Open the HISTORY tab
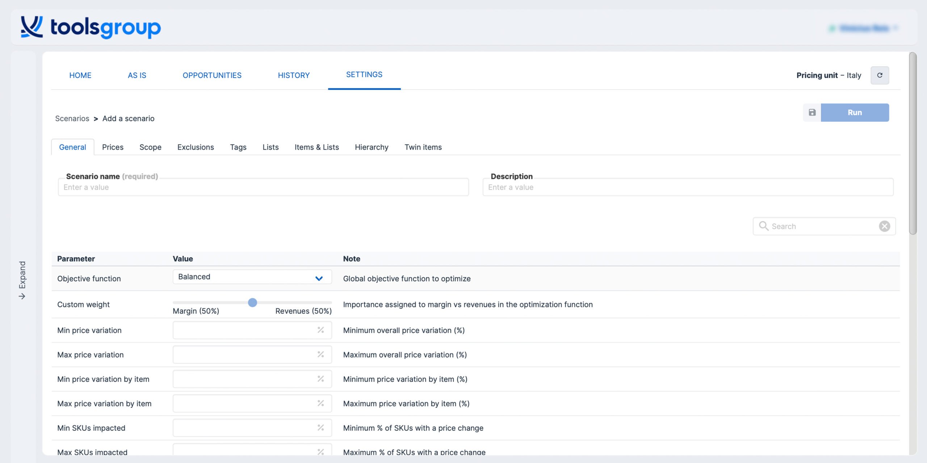This screenshot has height=463, width=927. (294, 75)
